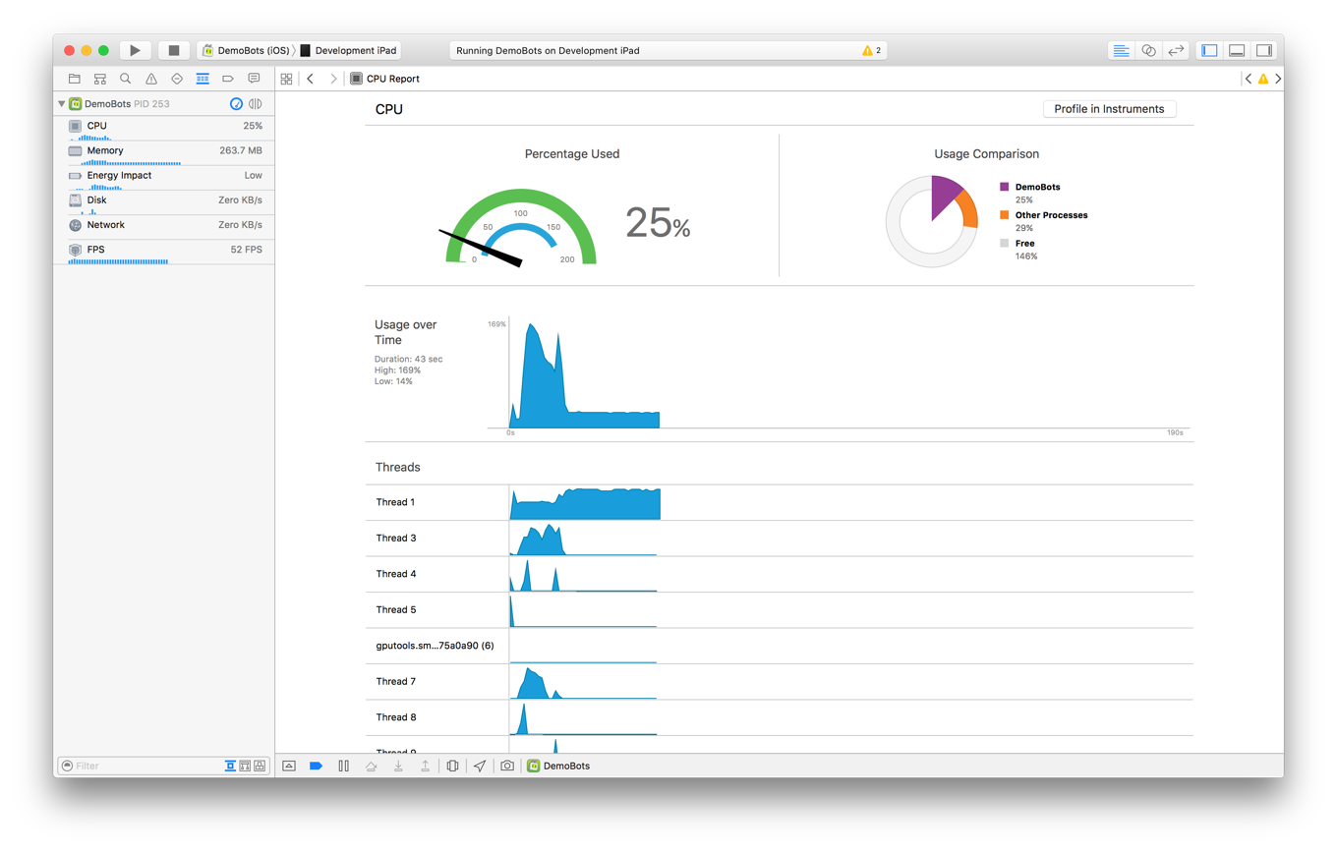Take a screenshot with the camera icon
Viewport: 1337px width, 853px height.
point(507,766)
